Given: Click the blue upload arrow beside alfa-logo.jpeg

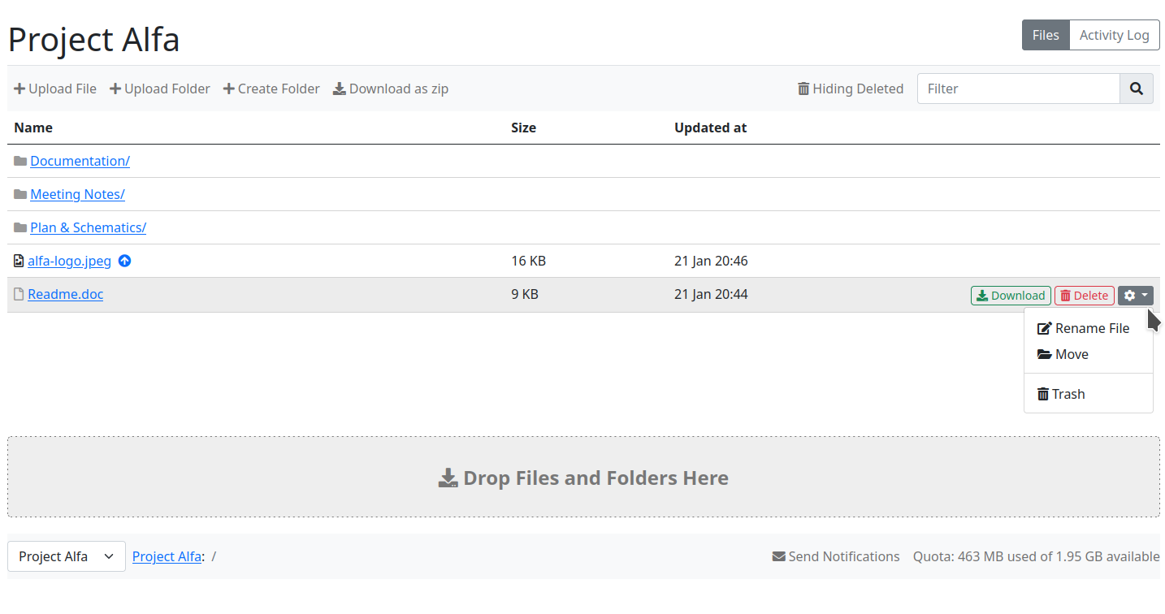Looking at the screenshot, I should click(x=125, y=261).
